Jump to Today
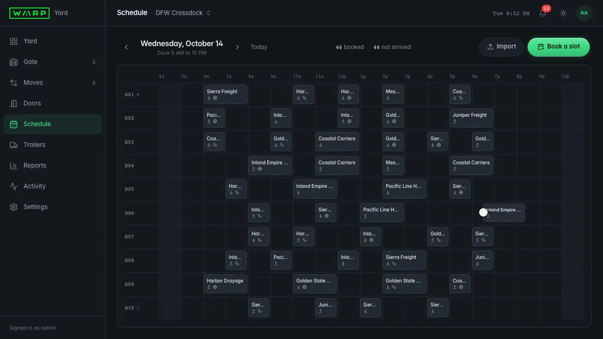 click(x=259, y=47)
